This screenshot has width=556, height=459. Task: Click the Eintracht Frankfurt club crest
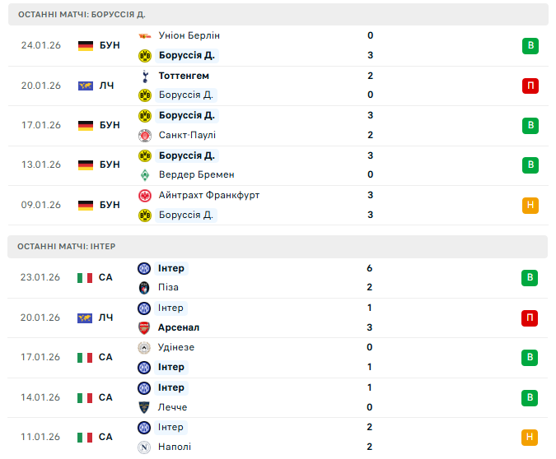coord(145,195)
